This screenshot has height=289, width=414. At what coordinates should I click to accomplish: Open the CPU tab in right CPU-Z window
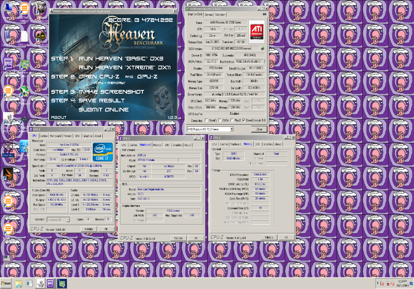[214, 144]
